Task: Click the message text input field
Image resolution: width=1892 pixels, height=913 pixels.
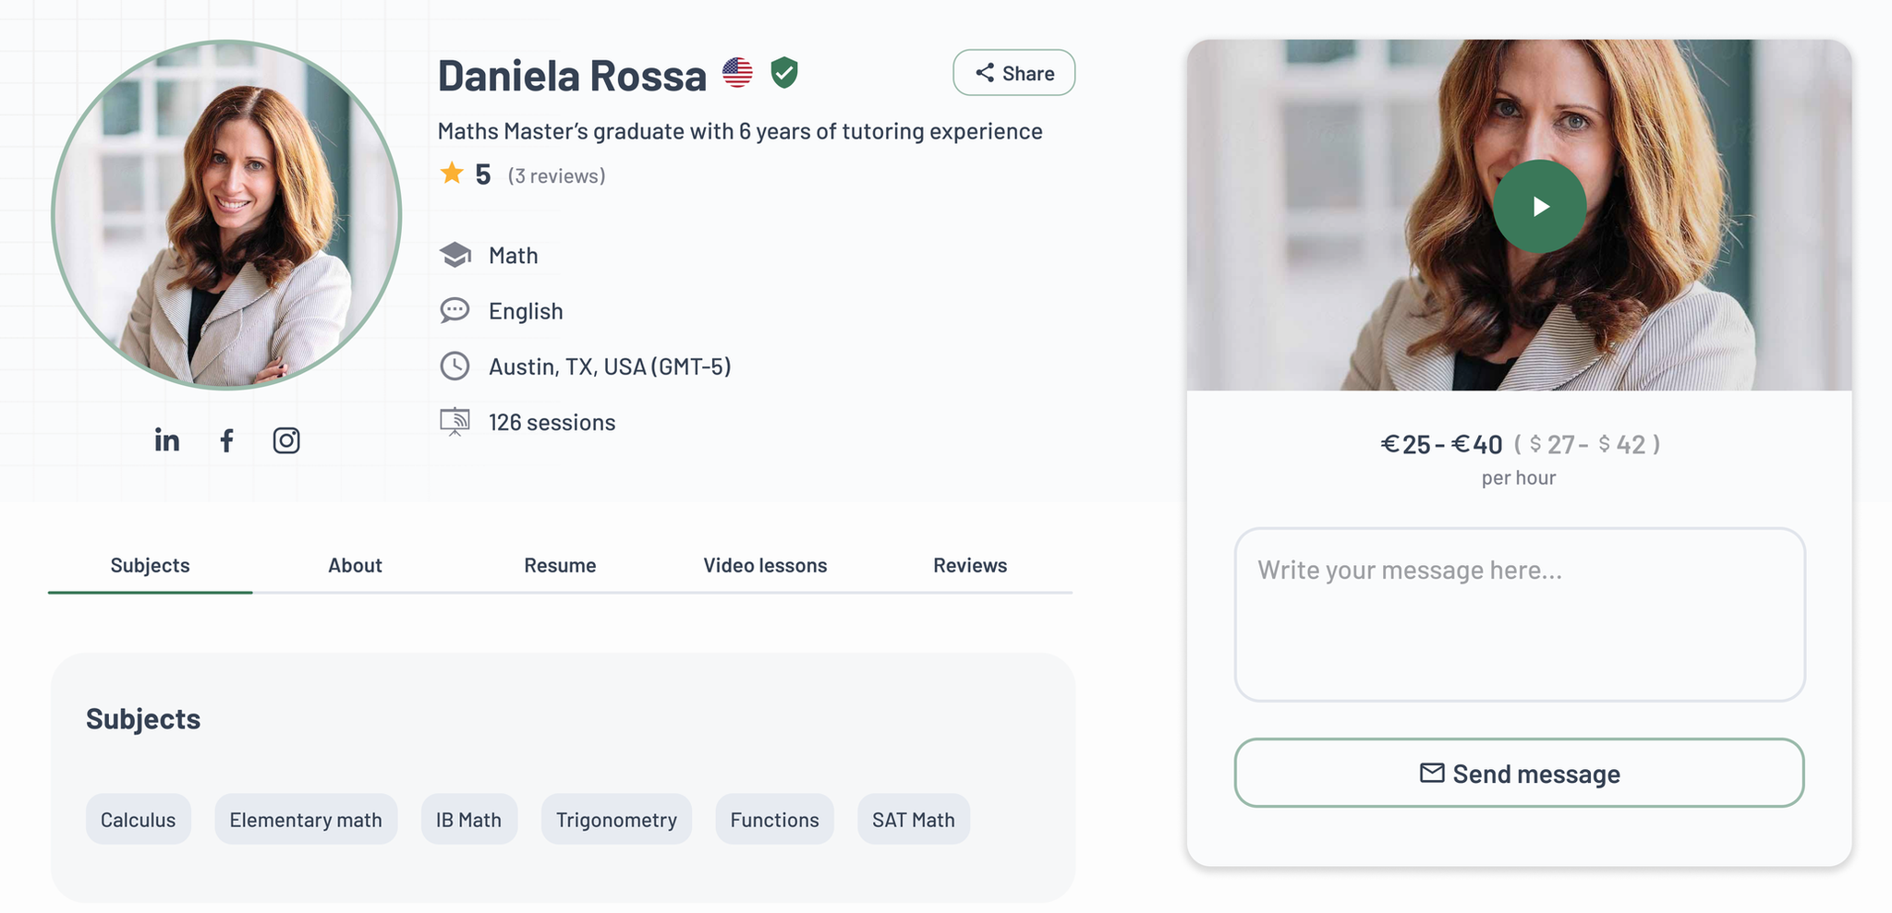Action: click(1518, 614)
